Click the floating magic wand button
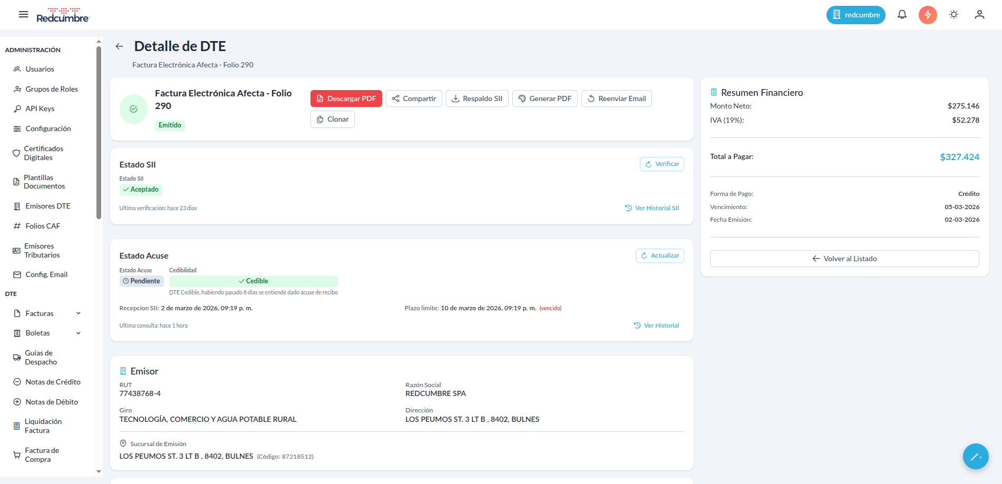This screenshot has width=1002, height=484. point(976,456)
